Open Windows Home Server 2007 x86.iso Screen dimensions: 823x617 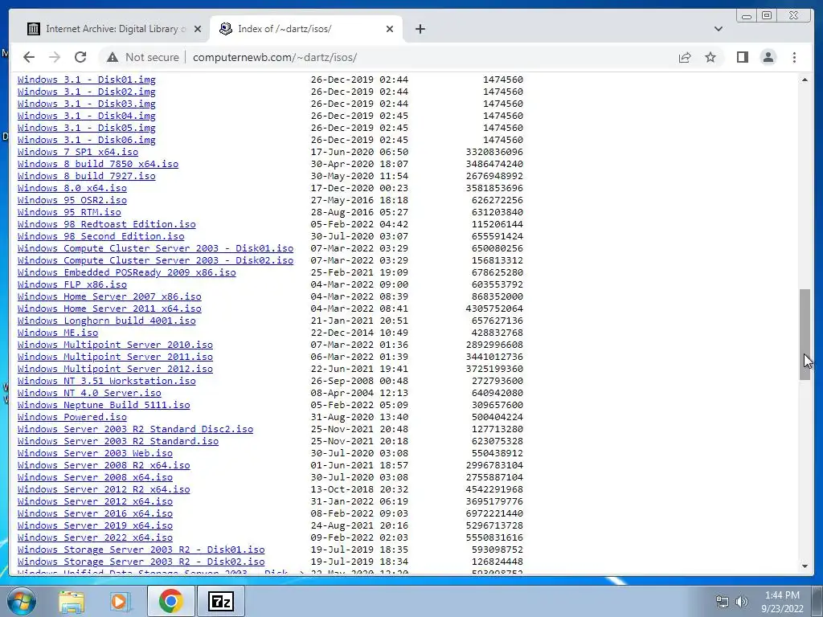[109, 297]
